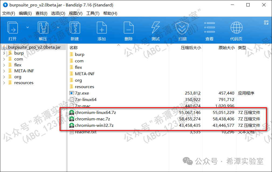Viewport: 272px width, 172px height.
Task: Click the Test (测试) lightning icon
Action: 156,28
